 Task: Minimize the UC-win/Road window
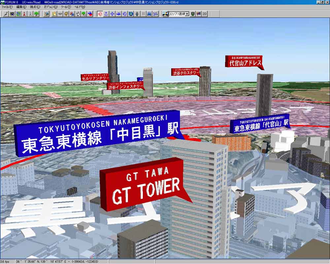318,2
